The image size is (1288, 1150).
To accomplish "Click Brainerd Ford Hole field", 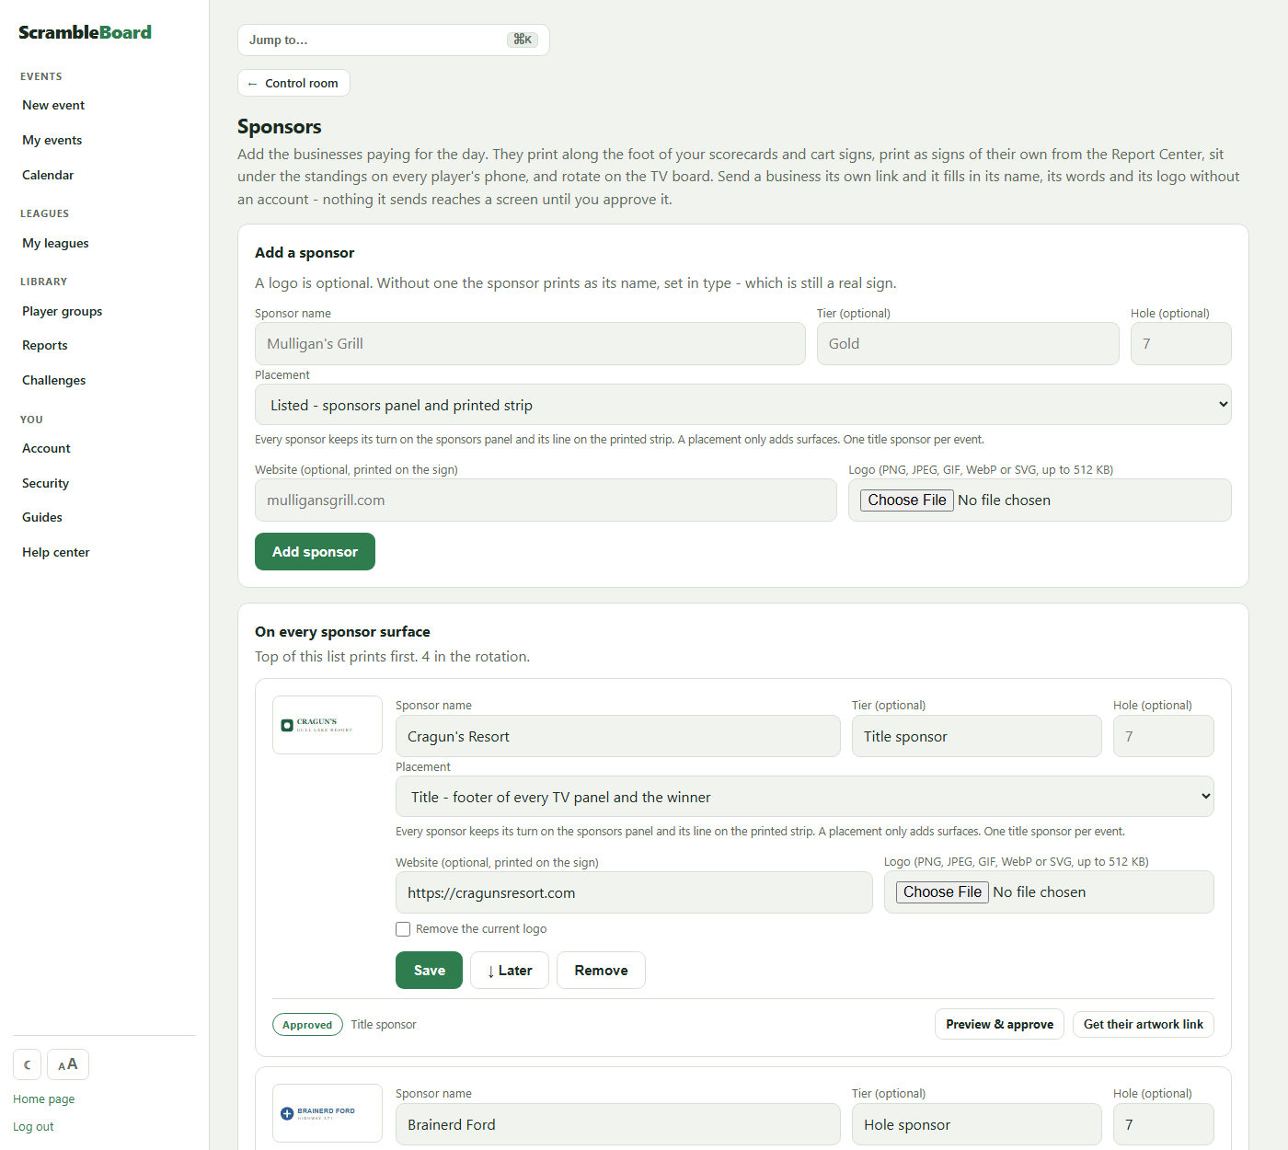I will coord(1164,1124).
